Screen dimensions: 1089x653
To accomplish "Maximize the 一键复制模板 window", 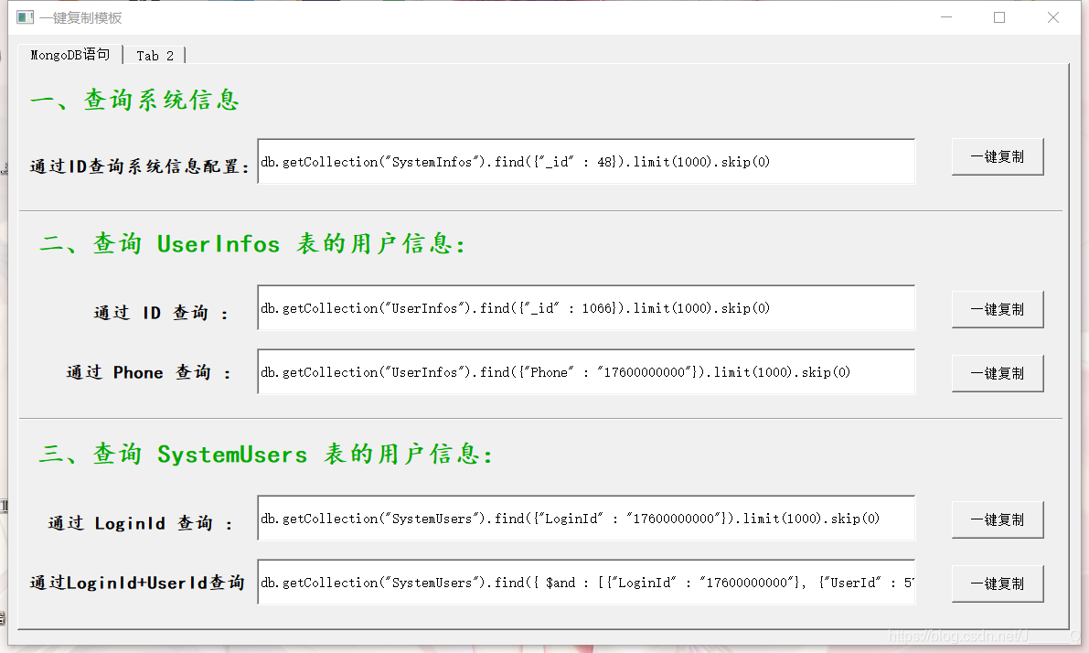I will click(x=999, y=16).
